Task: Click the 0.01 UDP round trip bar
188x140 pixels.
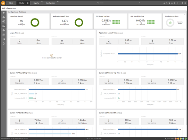Action: (147, 89)
